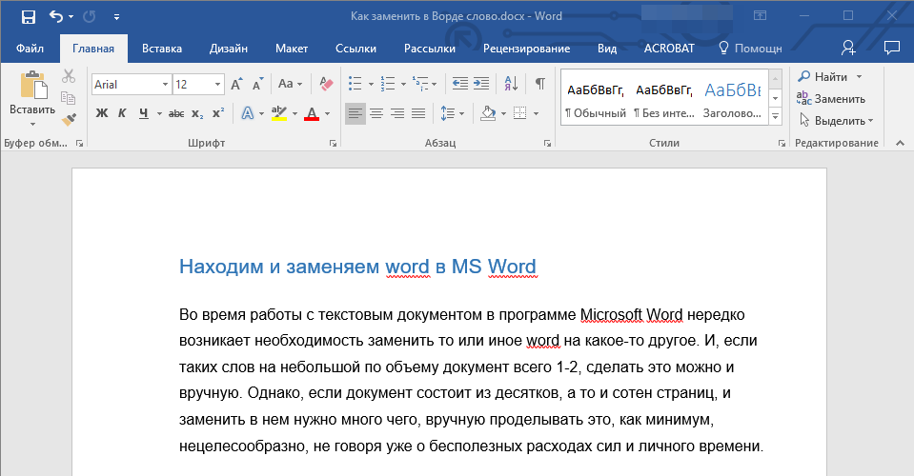Select the Заголовок style thumbnail
The image size is (914, 476).
point(732,98)
